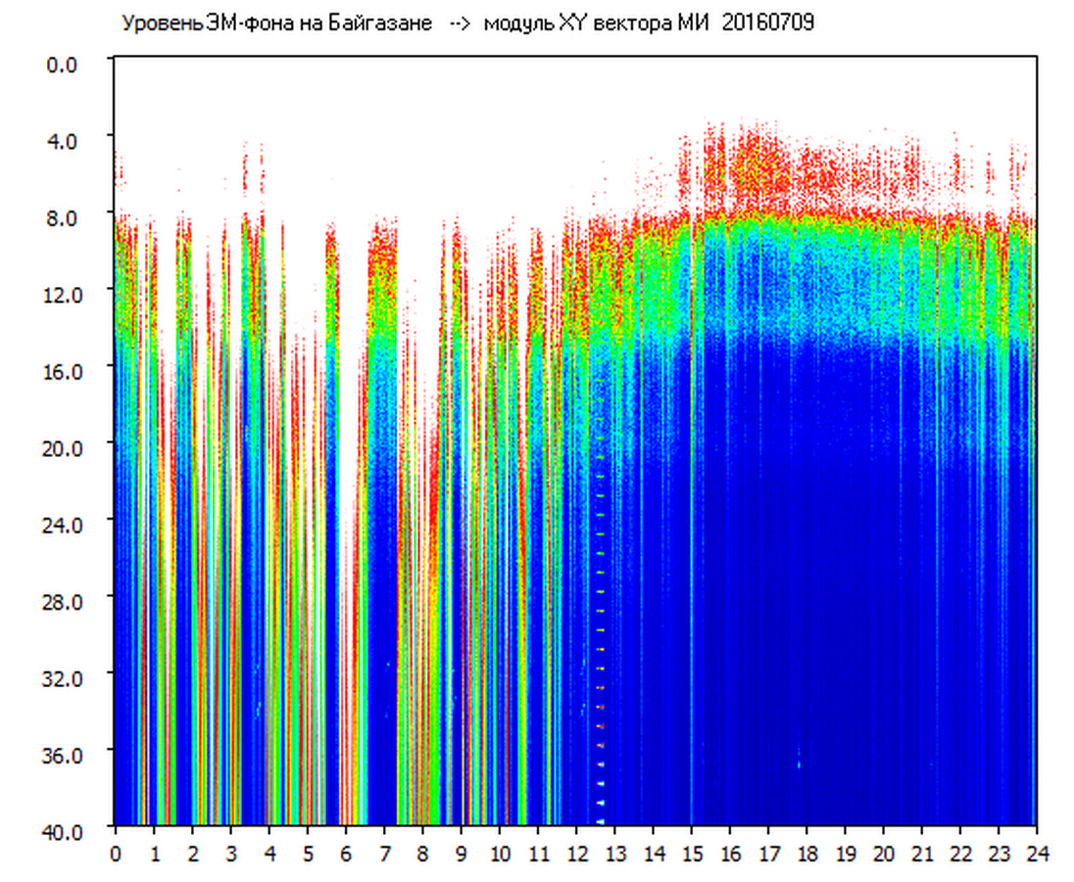This screenshot has height=882, width=1074.
Task: Click the small cyan speck near hour 18 at level 36
Action: pos(799,761)
